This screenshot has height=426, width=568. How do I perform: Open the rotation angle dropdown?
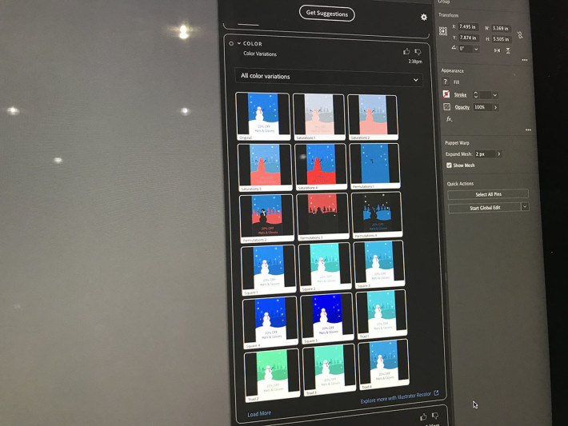[476, 49]
